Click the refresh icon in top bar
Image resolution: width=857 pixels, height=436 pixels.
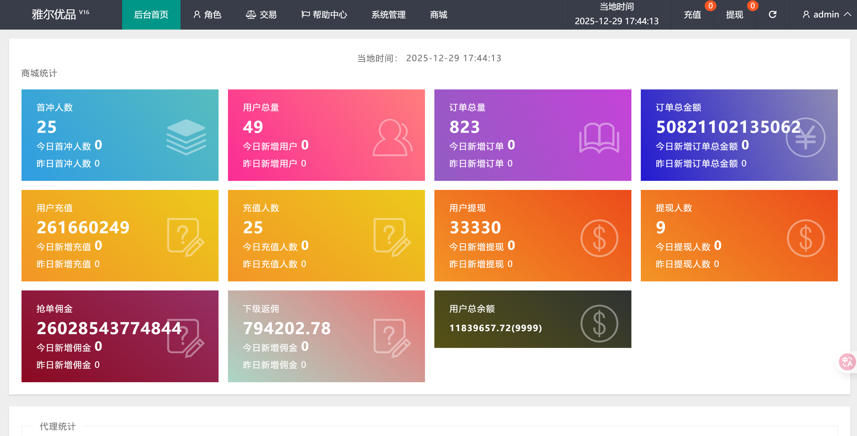click(773, 14)
